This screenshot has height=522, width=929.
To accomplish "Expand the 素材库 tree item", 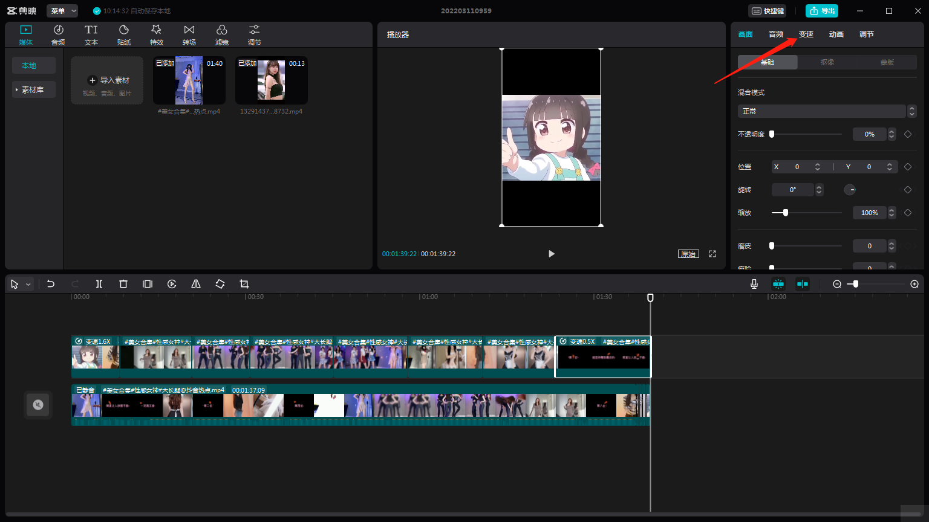I will coord(33,89).
